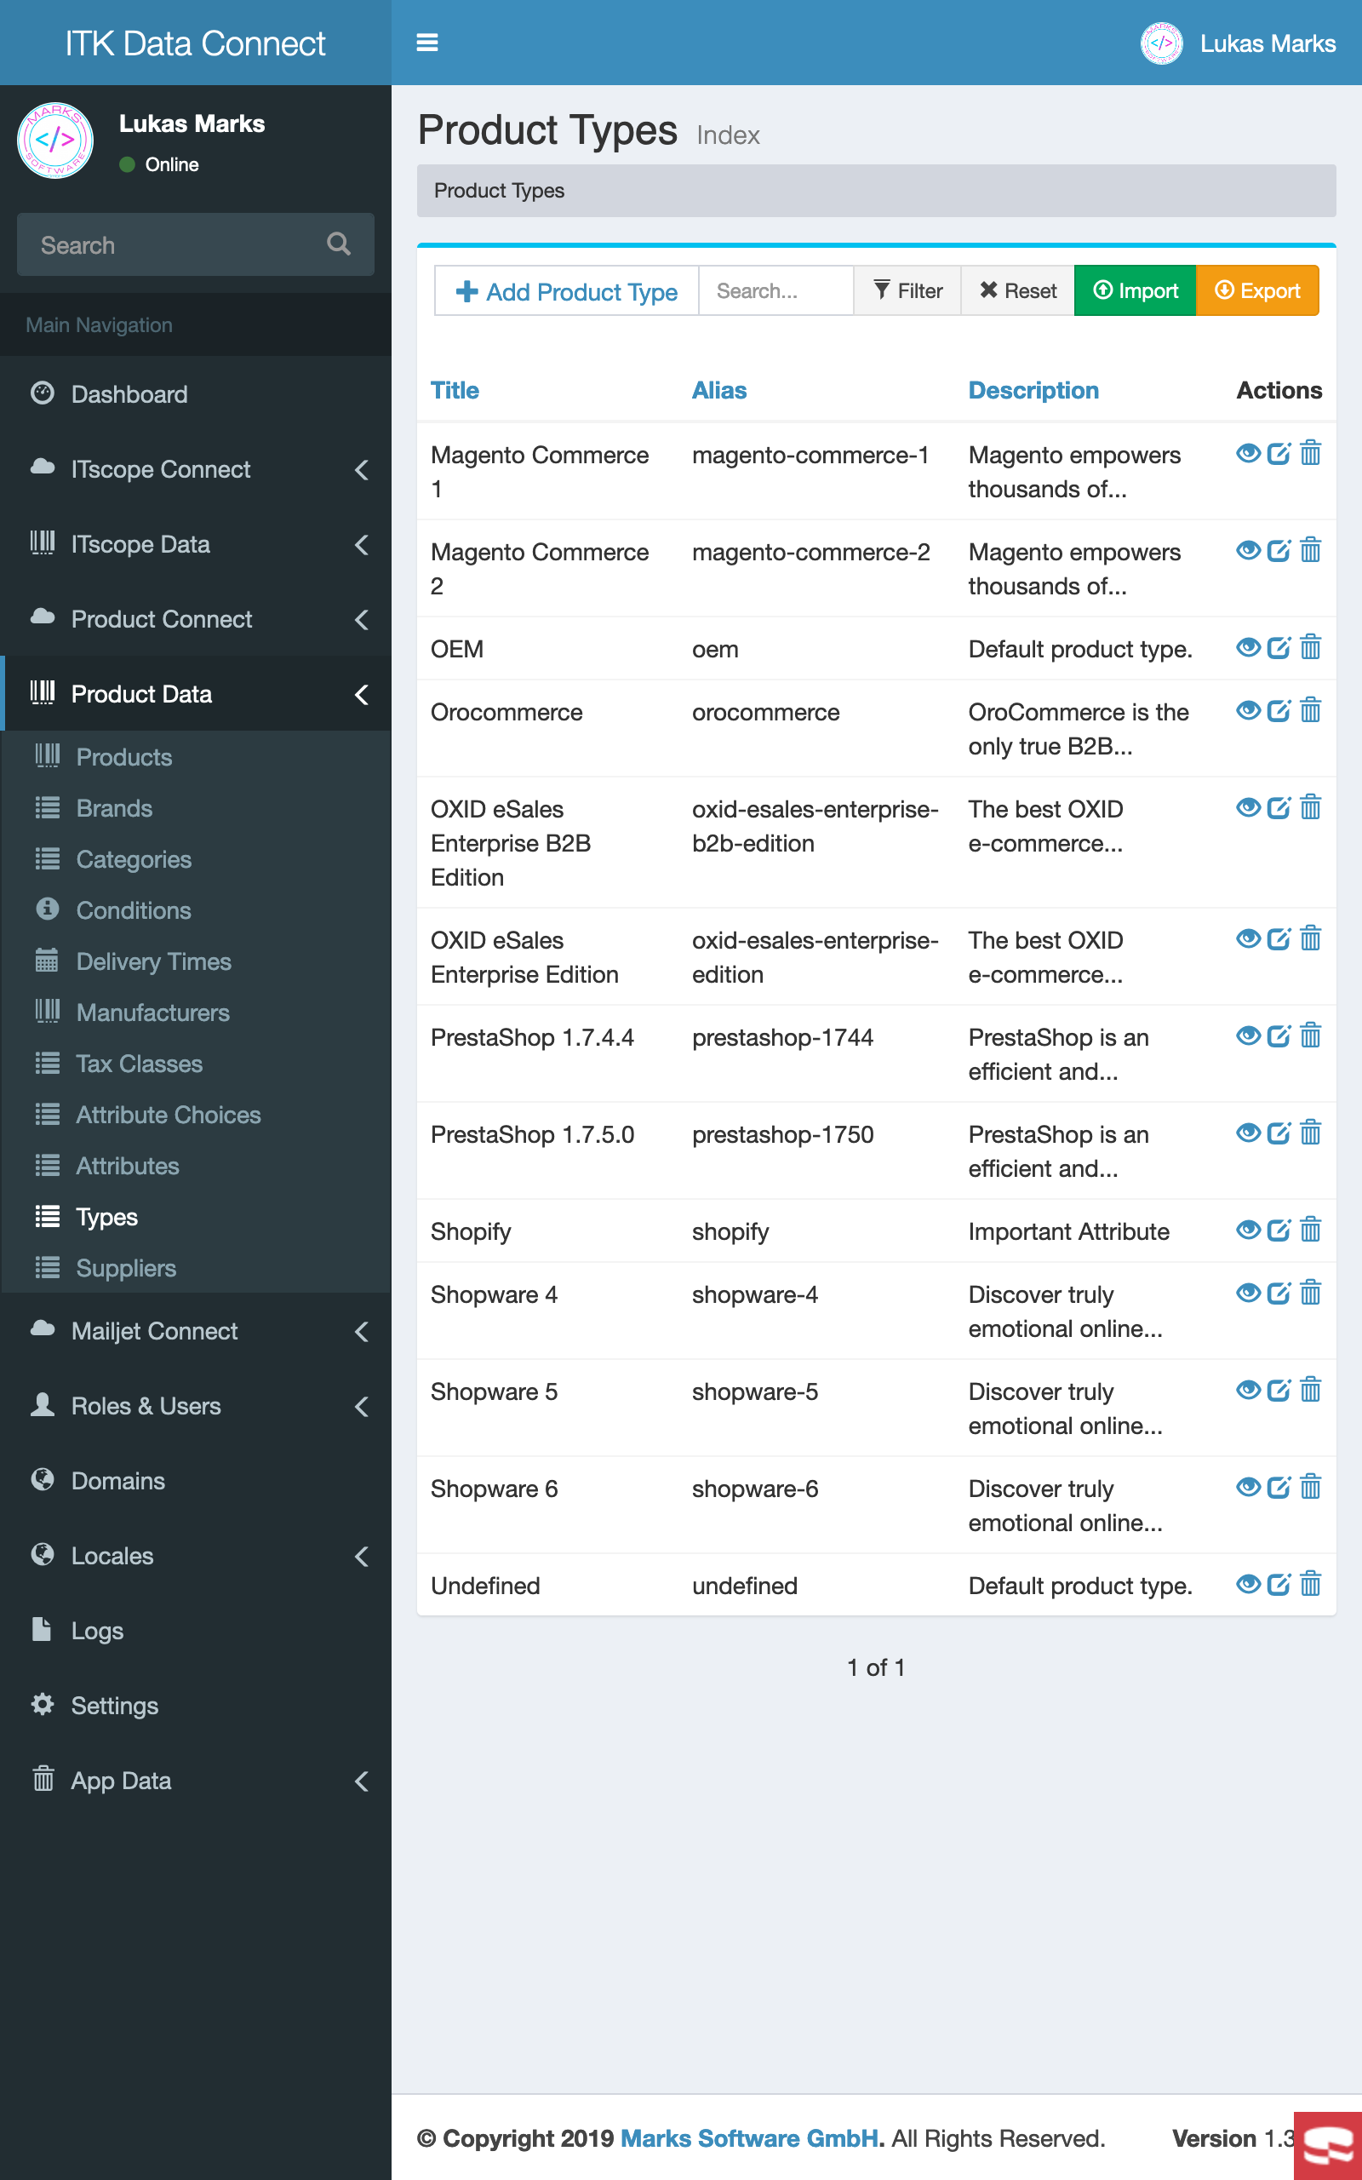Screen dimensions: 1362x2180
Task: Click the sidebar profile avatar image
Action: pos(55,140)
